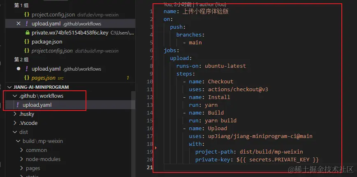
Task: Click JSON icon of project.config.json in dist\dev
Action: pos(27,15)
